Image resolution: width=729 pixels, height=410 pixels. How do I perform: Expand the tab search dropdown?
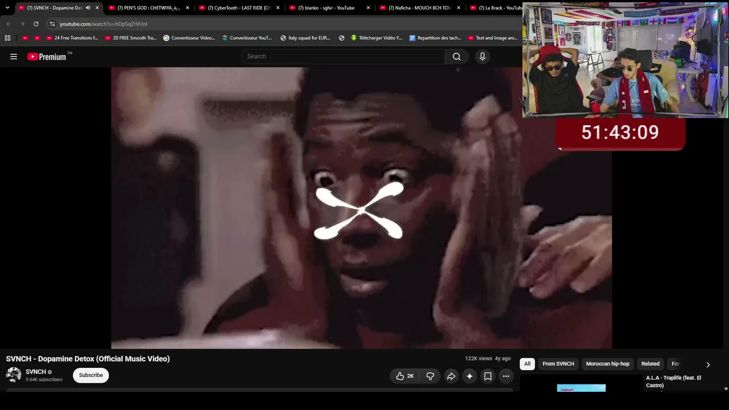point(7,8)
